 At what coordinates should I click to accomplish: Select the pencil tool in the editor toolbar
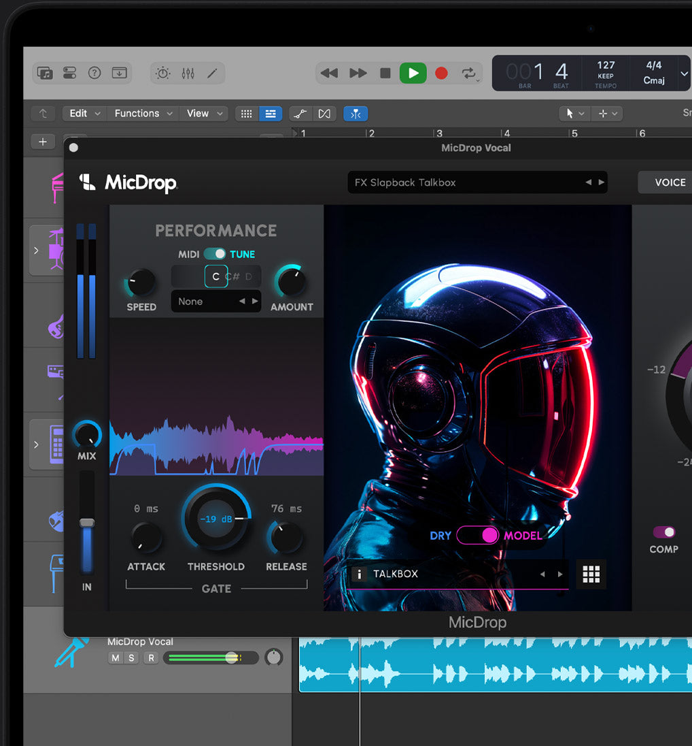[x=212, y=72]
